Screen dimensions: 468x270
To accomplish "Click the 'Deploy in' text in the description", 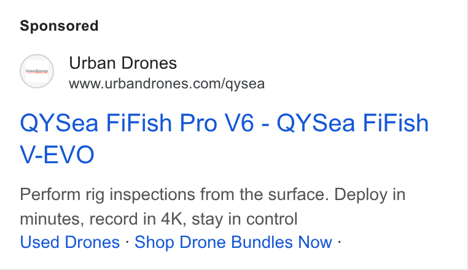I will pyautogui.click(x=370, y=195).
